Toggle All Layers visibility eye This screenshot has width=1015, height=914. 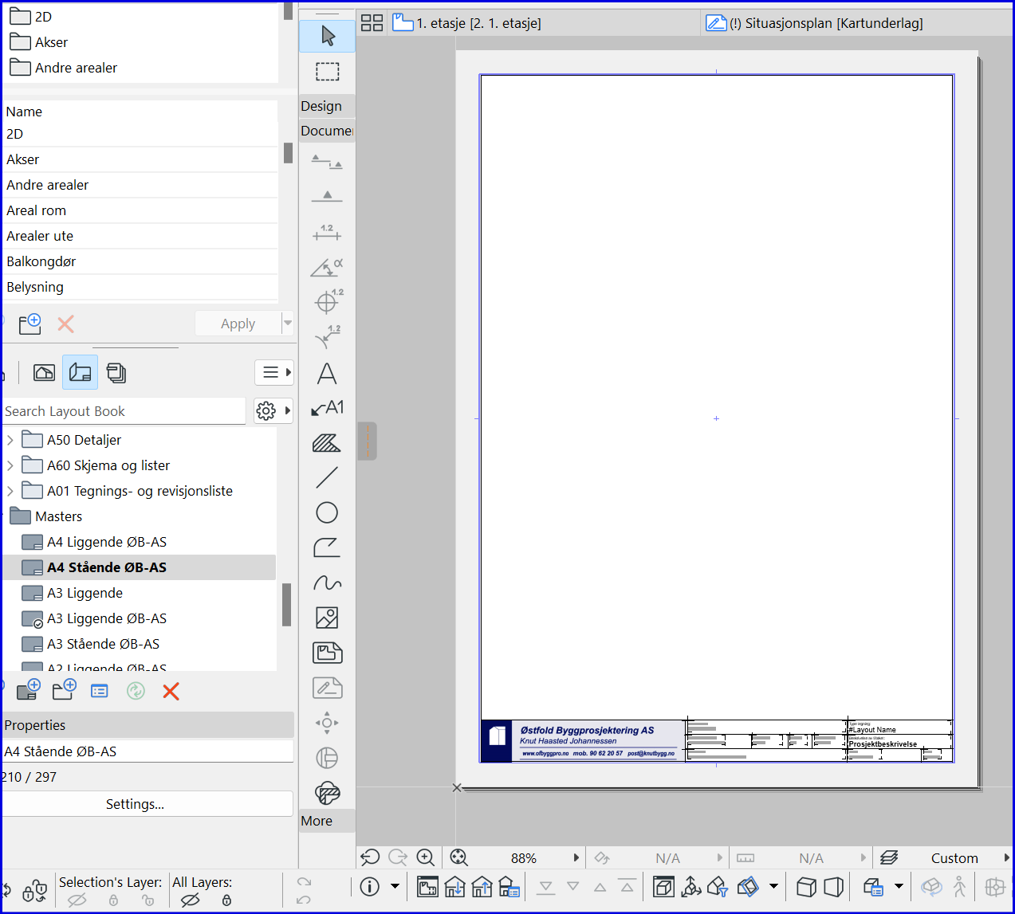click(x=190, y=900)
